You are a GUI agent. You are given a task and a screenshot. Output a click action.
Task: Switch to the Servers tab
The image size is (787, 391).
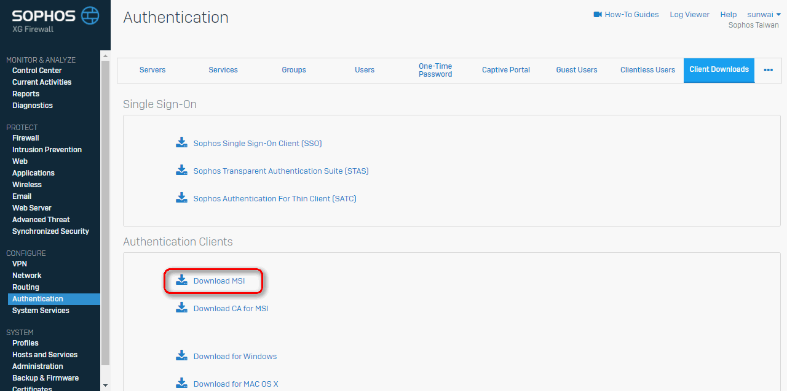(x=152, y=70)
